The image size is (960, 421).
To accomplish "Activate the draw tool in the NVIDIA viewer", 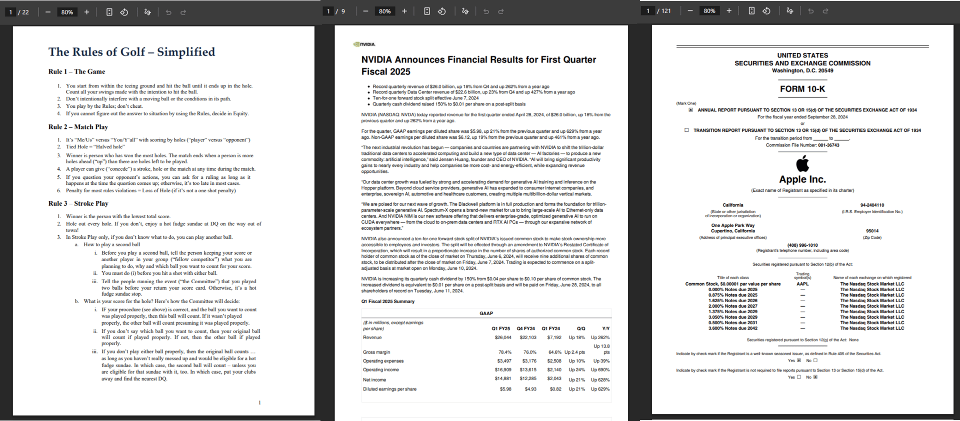I will point(465,11).
